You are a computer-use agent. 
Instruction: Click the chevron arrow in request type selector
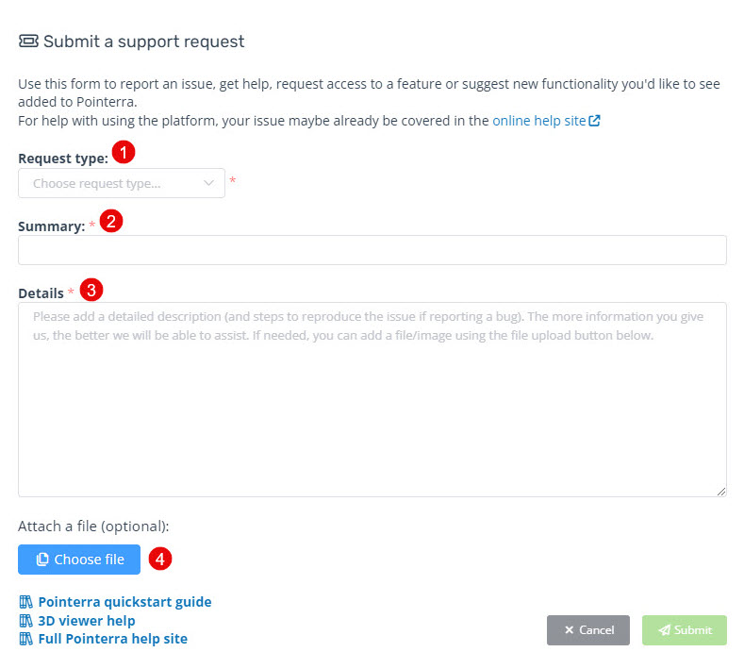209,183
